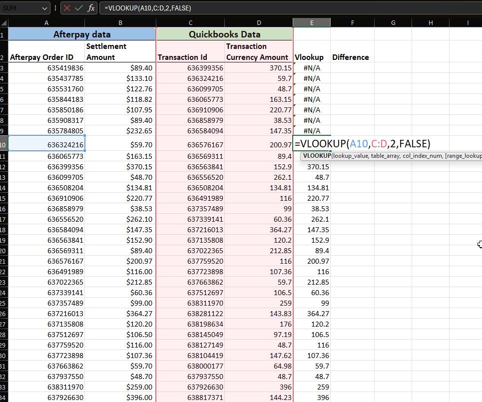Screen dimensions: 482x402
Task: Click inside the Name Box showing SUM
Action: click(x=20, y=8)
